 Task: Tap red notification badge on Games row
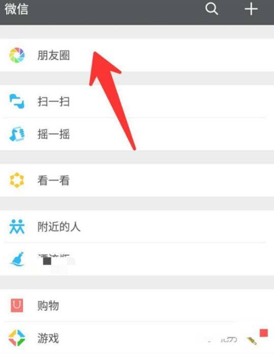click(x=264, y=333)
